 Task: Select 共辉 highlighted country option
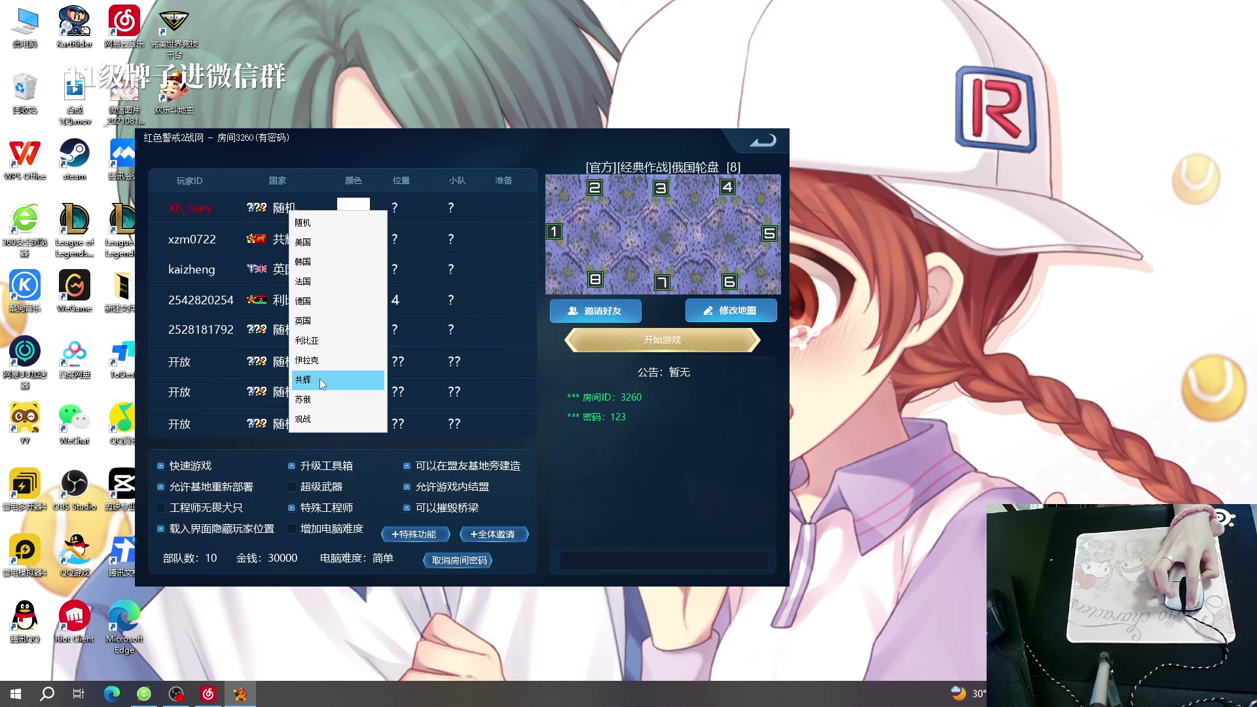point(338,380)
